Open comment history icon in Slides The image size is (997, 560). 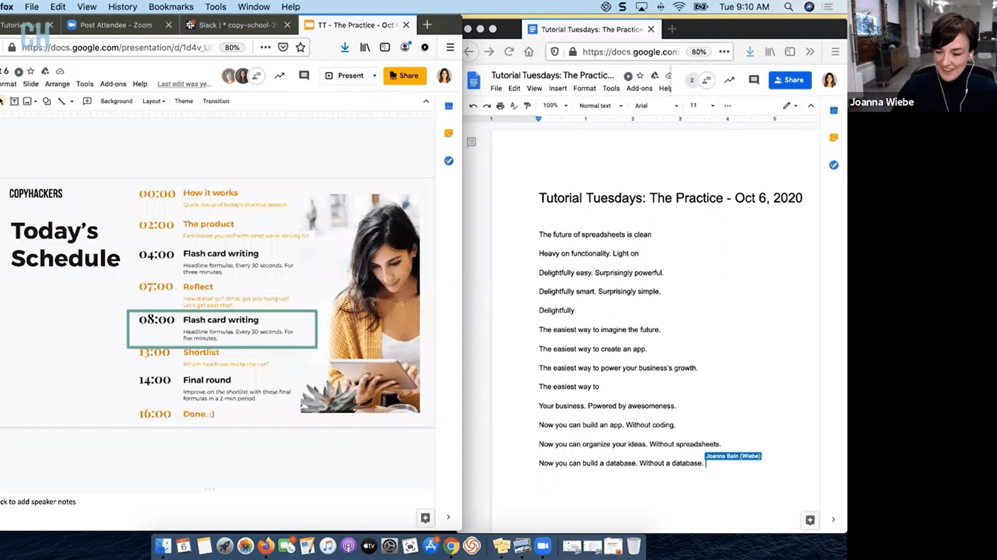coord(304,76)
